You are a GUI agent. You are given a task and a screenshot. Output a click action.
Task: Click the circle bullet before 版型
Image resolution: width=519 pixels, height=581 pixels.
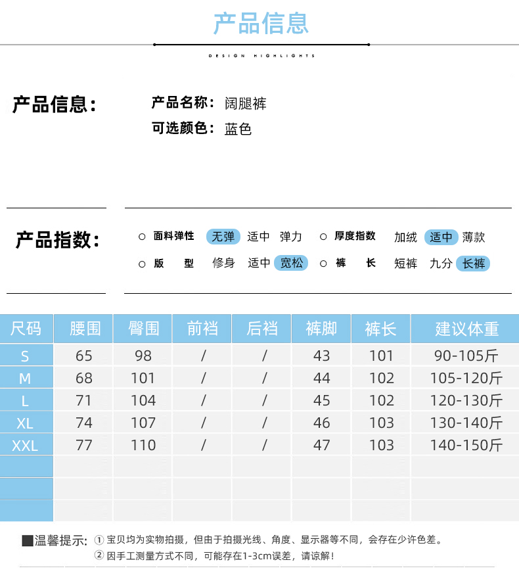coord(142,264)
